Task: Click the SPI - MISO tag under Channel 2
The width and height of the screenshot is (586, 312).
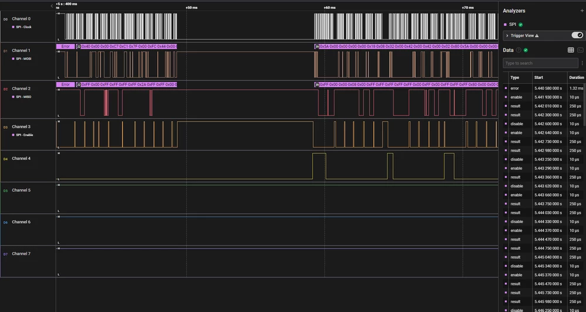Action: pos(23,97)
